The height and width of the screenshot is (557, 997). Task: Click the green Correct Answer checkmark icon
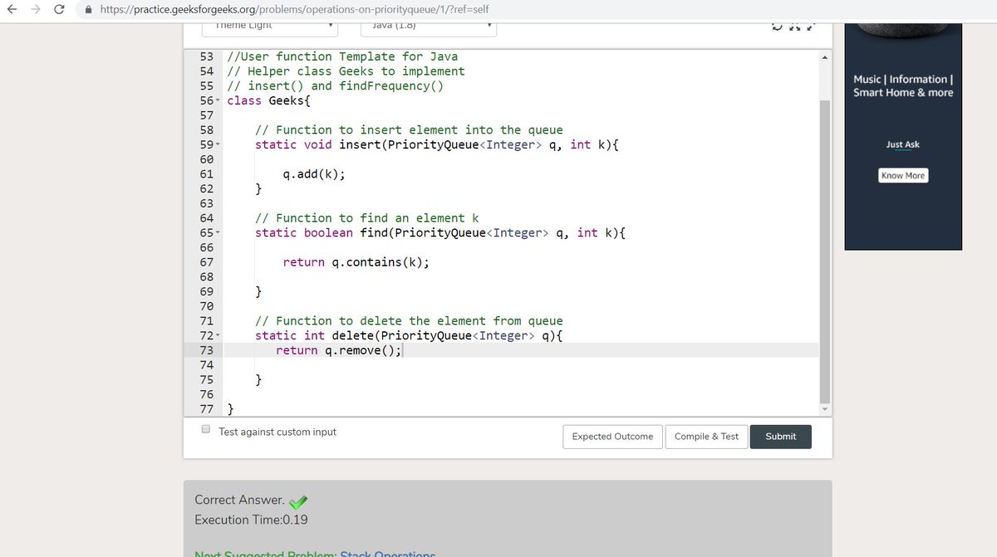coord(298,501)
